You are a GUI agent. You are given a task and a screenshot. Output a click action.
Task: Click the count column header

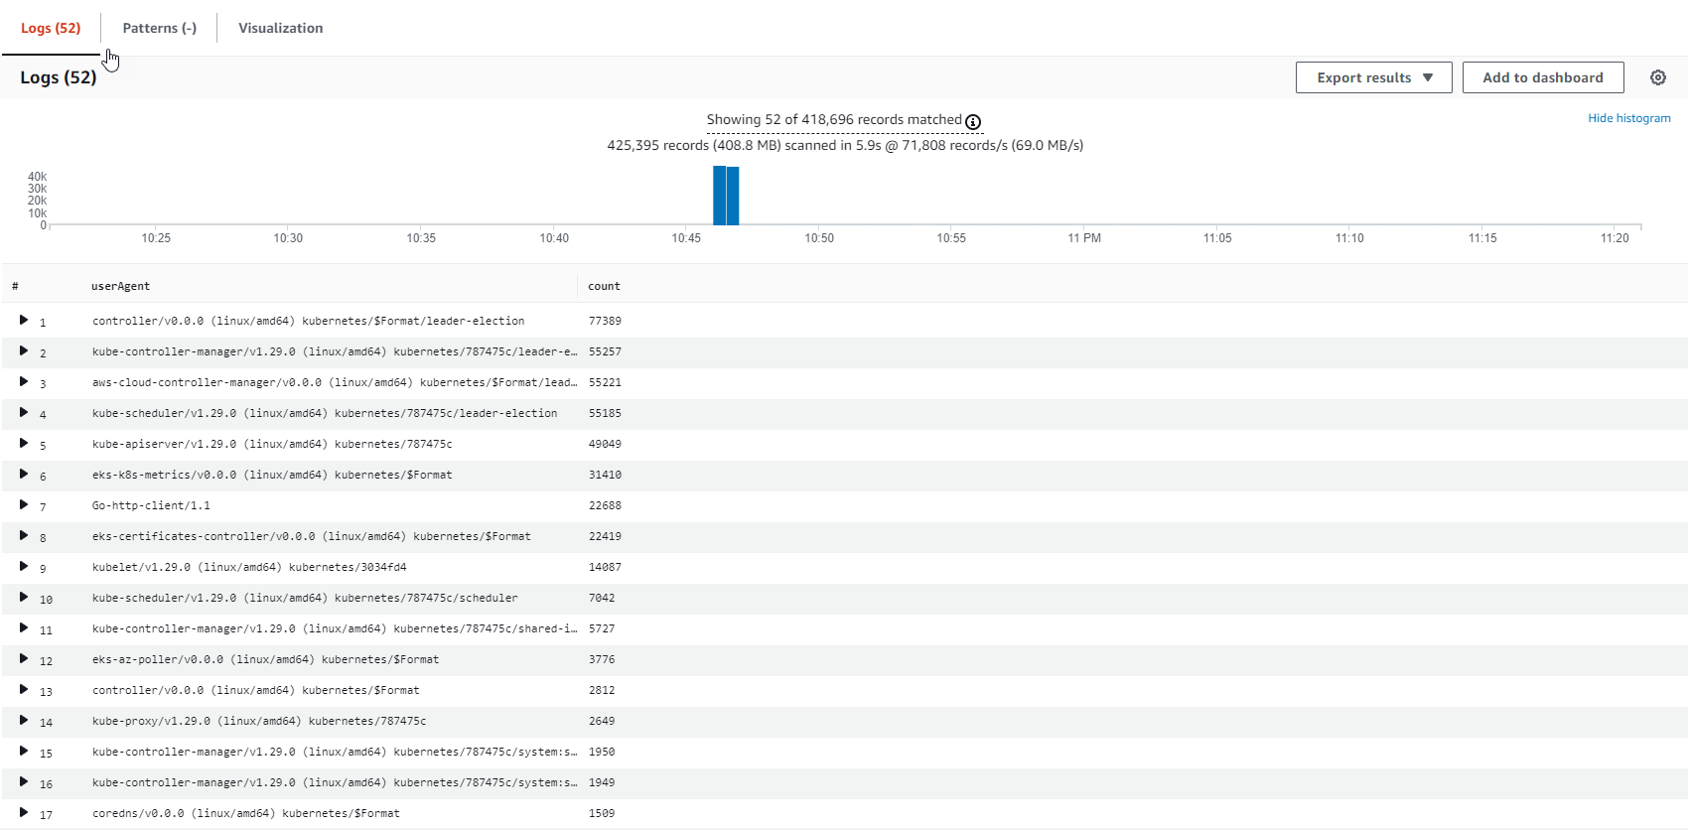pos(604,286)
